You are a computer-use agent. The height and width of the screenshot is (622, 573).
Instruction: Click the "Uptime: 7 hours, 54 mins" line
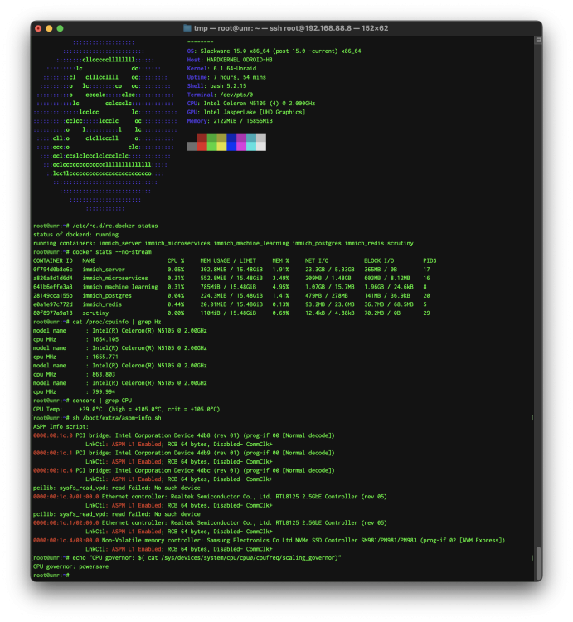coord(226,77)
